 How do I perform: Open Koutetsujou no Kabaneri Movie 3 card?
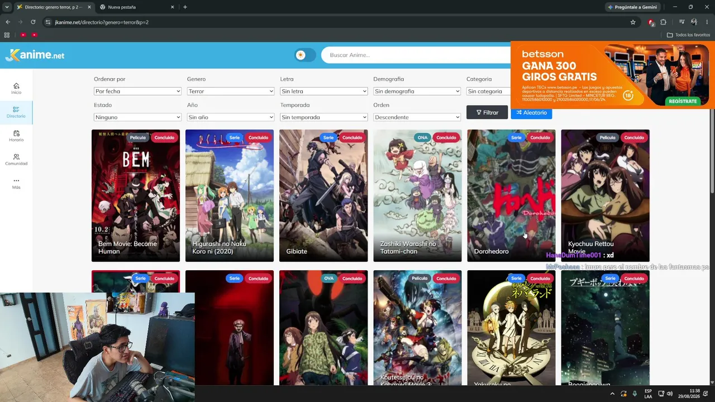pos(417,328)
